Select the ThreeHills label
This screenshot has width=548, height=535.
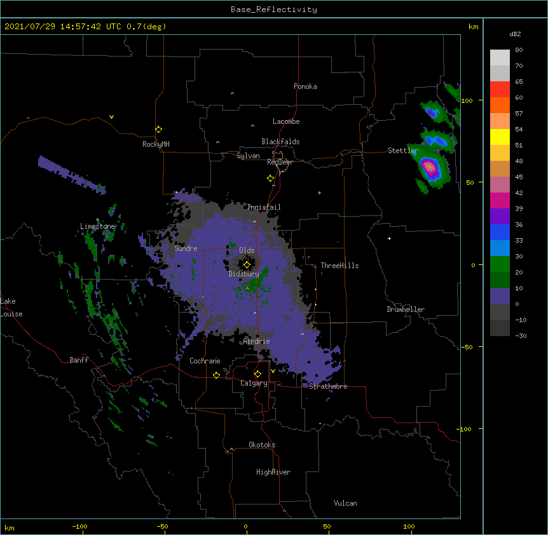pos(339,266)
